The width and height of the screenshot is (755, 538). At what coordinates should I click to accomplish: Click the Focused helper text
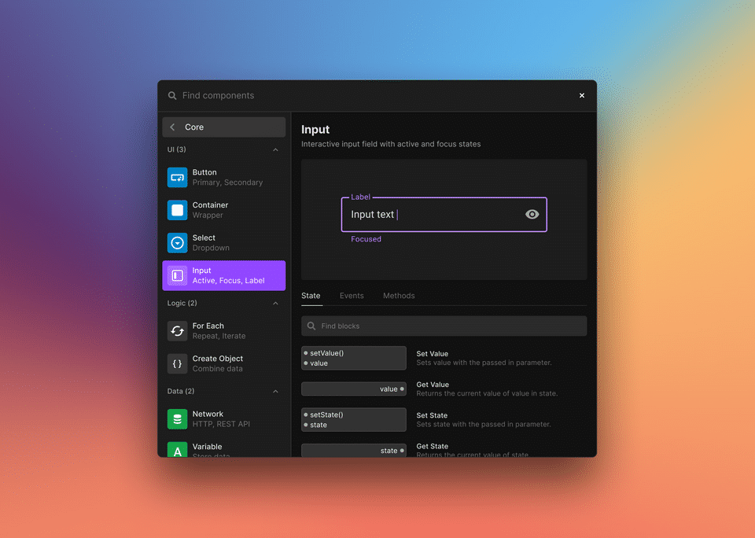(366, 239)
